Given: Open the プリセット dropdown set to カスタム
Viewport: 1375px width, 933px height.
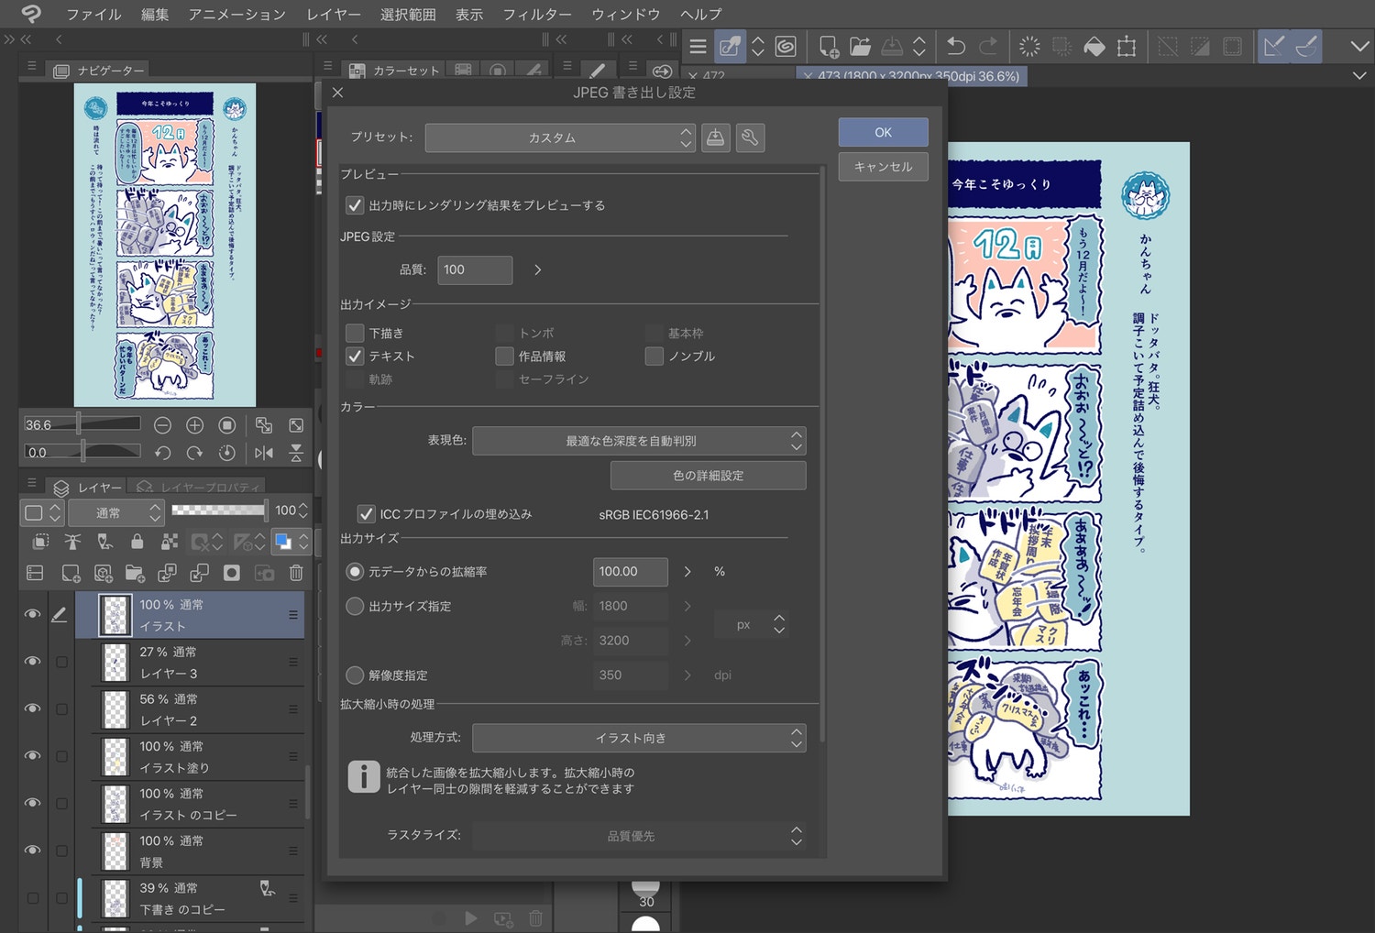Looking at the screenshot, I should click(x=559, y=137).
